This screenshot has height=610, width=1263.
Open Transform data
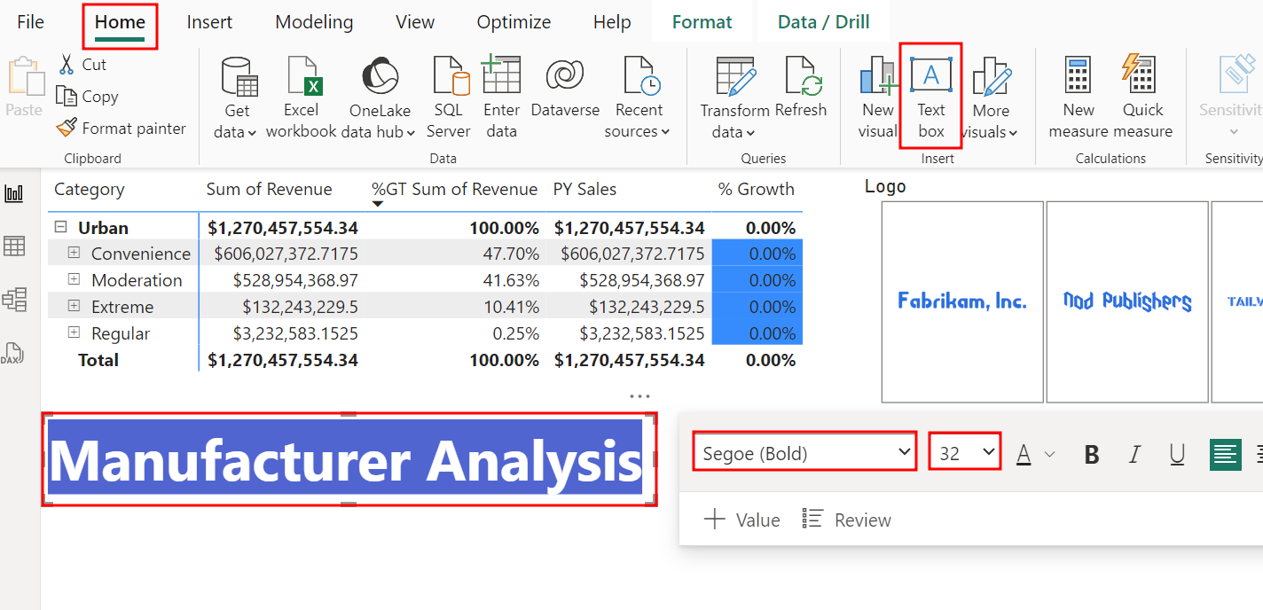(x=735, y=96)
